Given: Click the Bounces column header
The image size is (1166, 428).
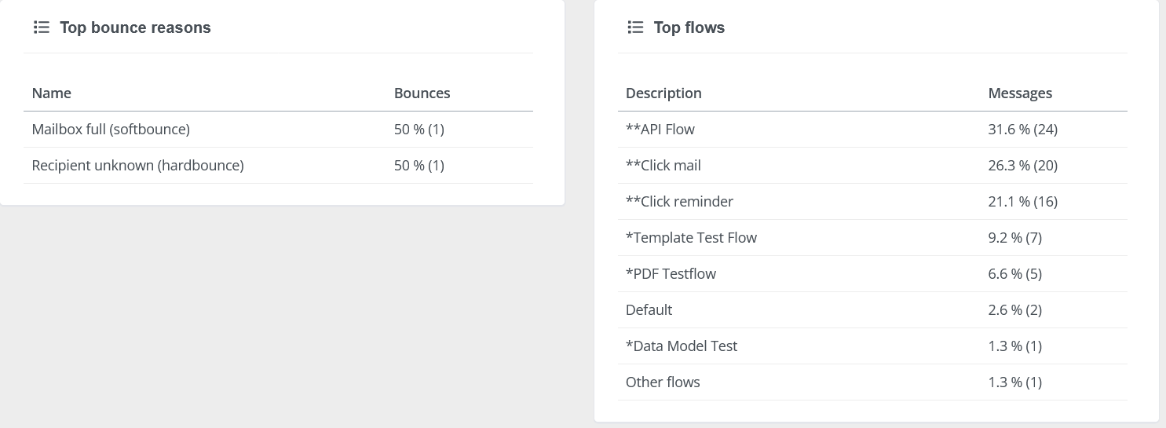Looking at the screenshot, I should (x=422, y=93).
